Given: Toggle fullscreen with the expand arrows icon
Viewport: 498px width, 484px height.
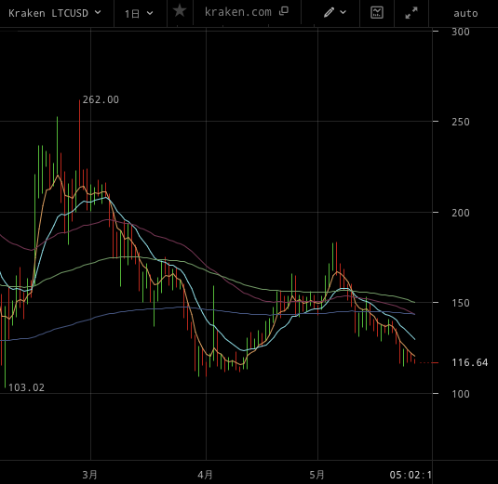Looking at the screenshot, I should point(411,13).
